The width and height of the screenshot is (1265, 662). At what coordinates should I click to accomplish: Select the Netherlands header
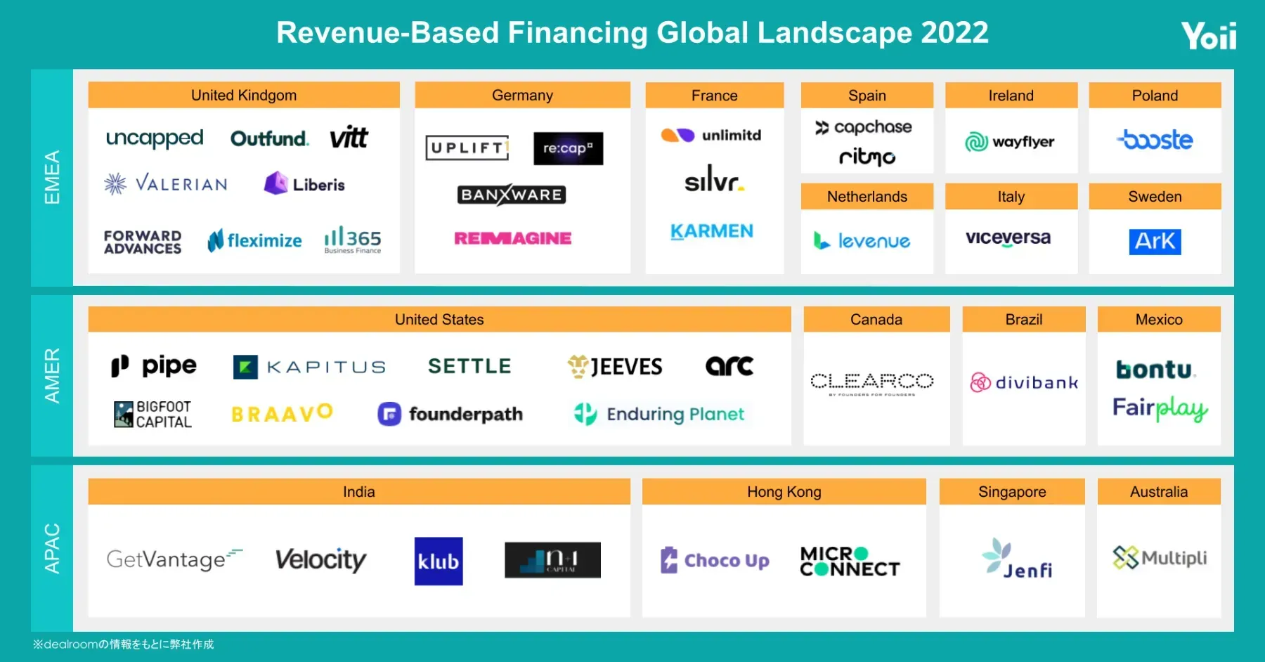pos(867,196)
